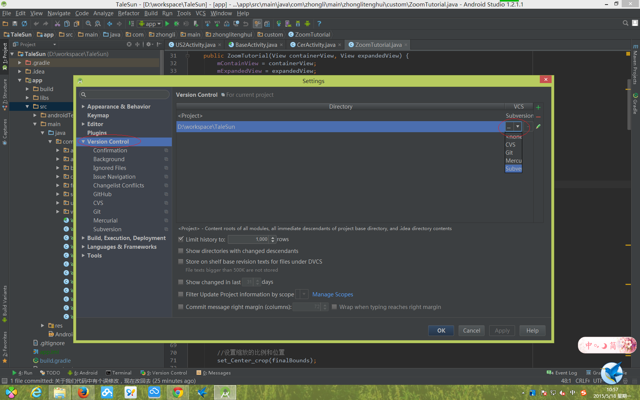Enable Commit message right margin checkbox

tap(181, 307)
